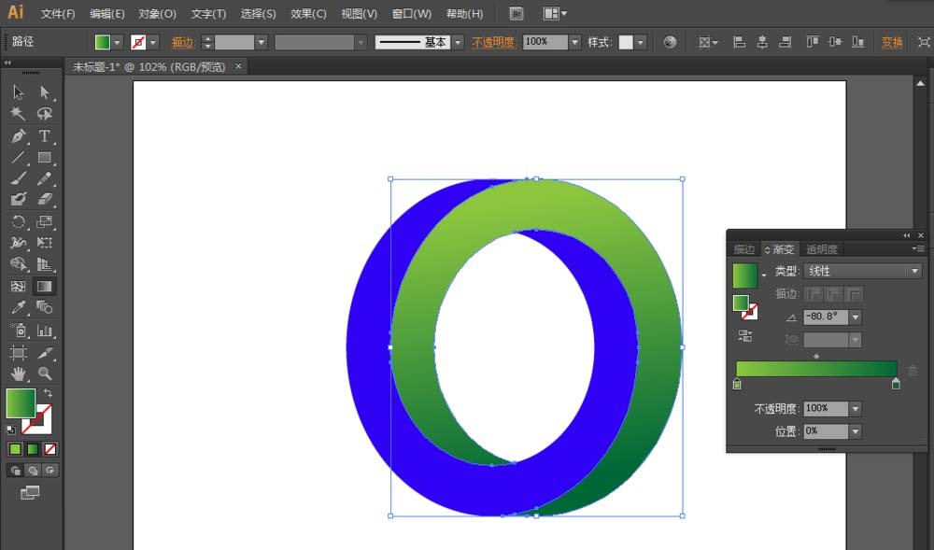Viewport: 934px width, 550px height.
Task: Pick the Eyedropper tool
Action: point(18,307)
